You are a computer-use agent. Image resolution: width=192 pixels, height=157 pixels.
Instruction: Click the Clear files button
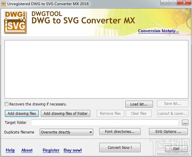click(139, 114)
